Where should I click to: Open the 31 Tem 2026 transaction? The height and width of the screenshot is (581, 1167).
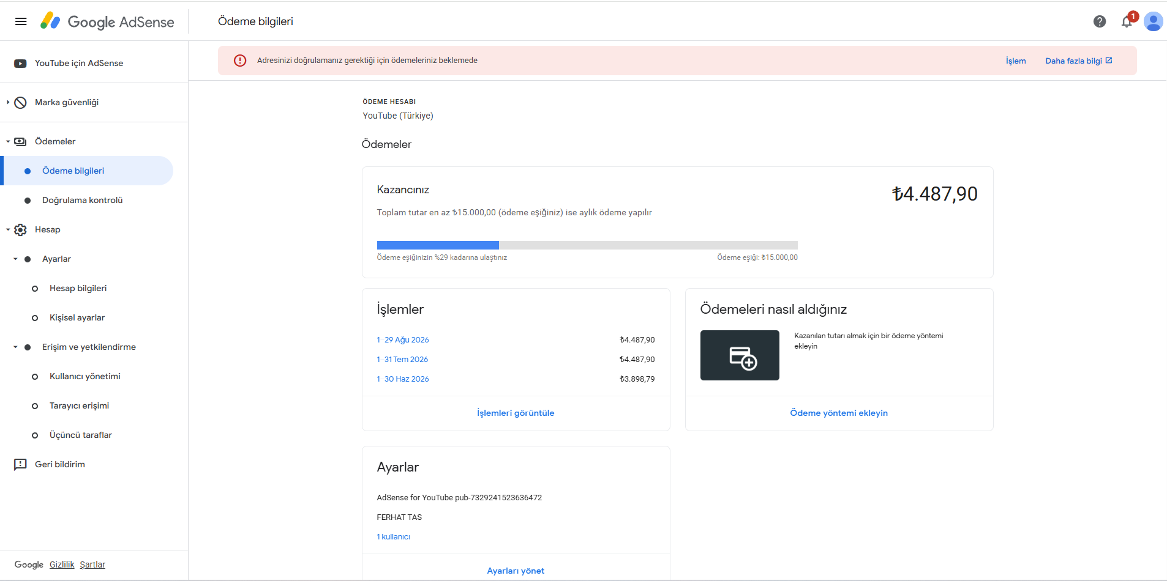[402, 360]
